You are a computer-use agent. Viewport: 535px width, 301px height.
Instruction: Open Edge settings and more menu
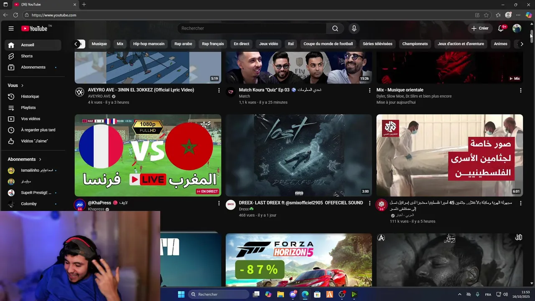click(518, 15)
